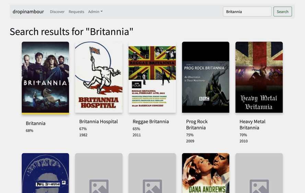The width and height of the screenshot is (305, 193).
Task: Open the Britannia Hospital poster
Action: 99,77
